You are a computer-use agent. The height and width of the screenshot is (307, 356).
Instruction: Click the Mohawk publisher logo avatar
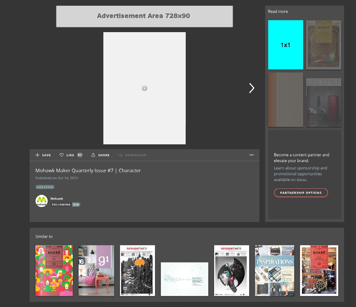pyautogui.click(x=42, y=201)
